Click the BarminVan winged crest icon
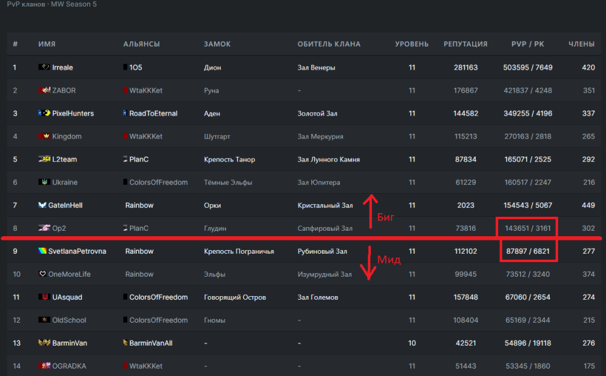 pyautogui.click(x=44, y=343)
